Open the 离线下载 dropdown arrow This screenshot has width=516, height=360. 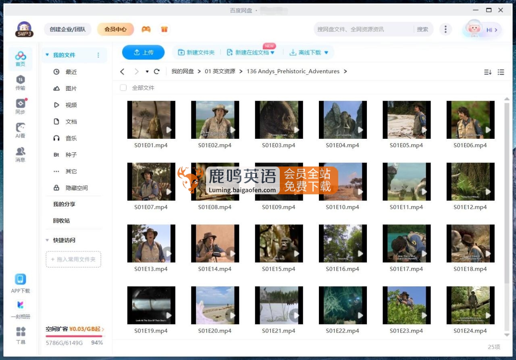click(x=327, y=52)
